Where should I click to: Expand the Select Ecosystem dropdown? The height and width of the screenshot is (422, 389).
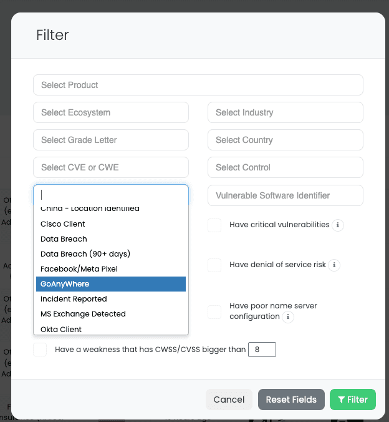[110, 112]
